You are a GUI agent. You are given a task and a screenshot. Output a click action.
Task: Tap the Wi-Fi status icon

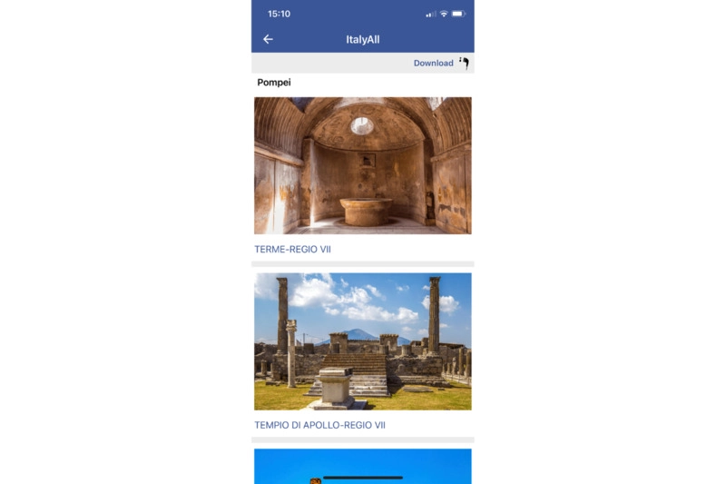click(x=444, y=14)
